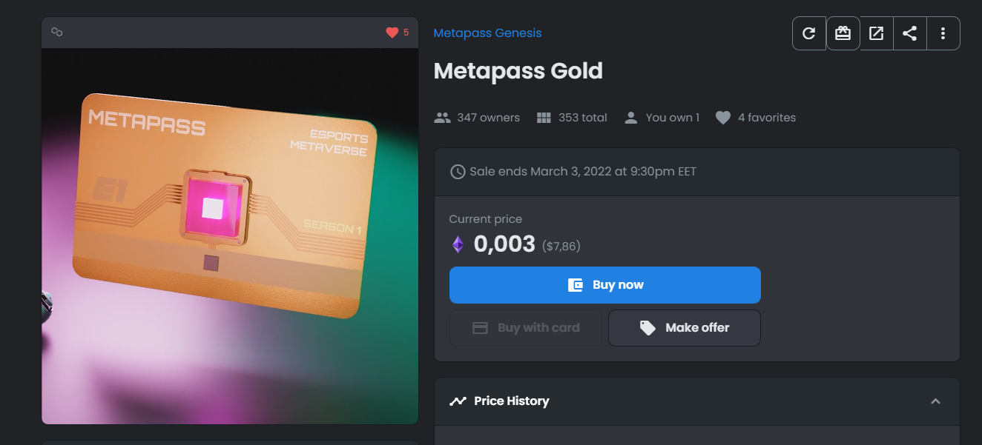Click the Buy with card button

pos(526,328)
